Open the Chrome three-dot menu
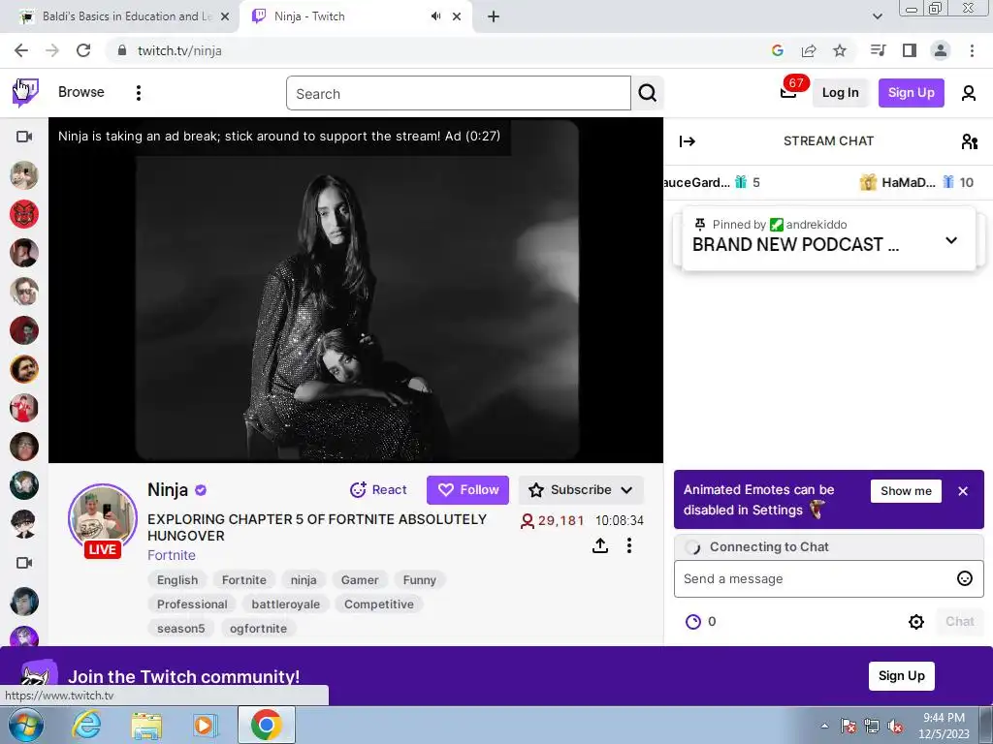Image resolution: width=993 pixels, height=744 pixels. [972, 50]
